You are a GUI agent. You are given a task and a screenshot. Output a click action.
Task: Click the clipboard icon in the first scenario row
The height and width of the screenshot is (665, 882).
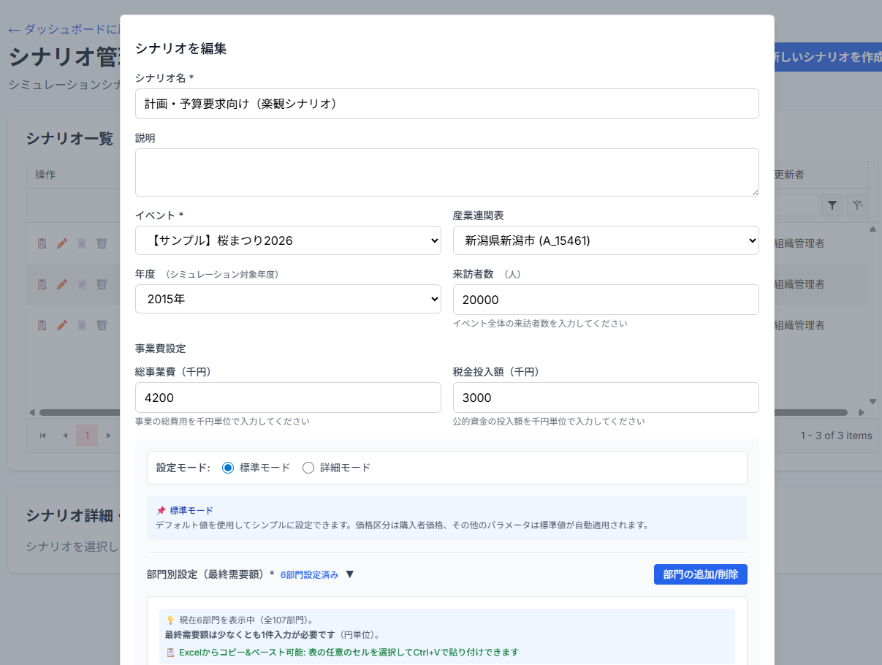[42, 243]
